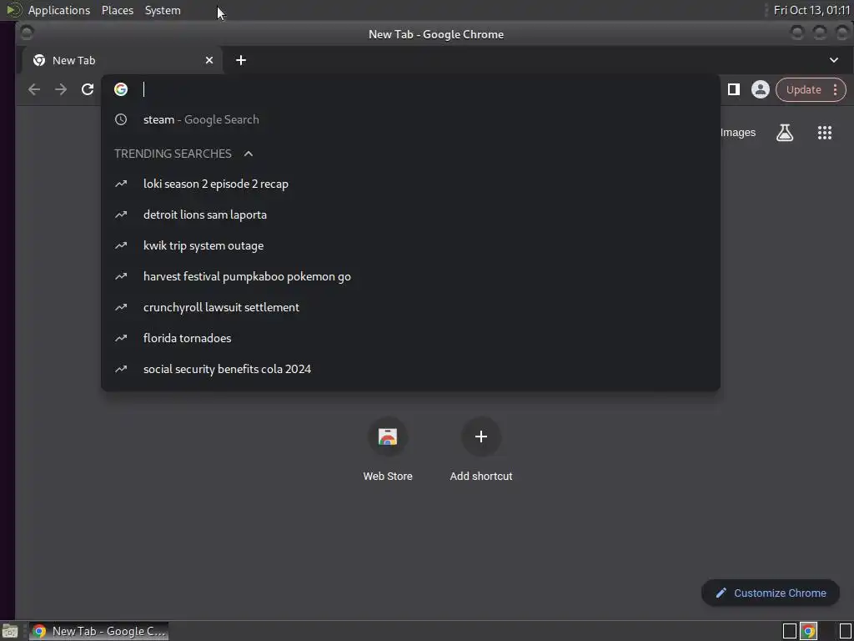Click the browser back arrow
Viewport: 854px width, 641px height.
pyautogui.click(x=33, y=89)
